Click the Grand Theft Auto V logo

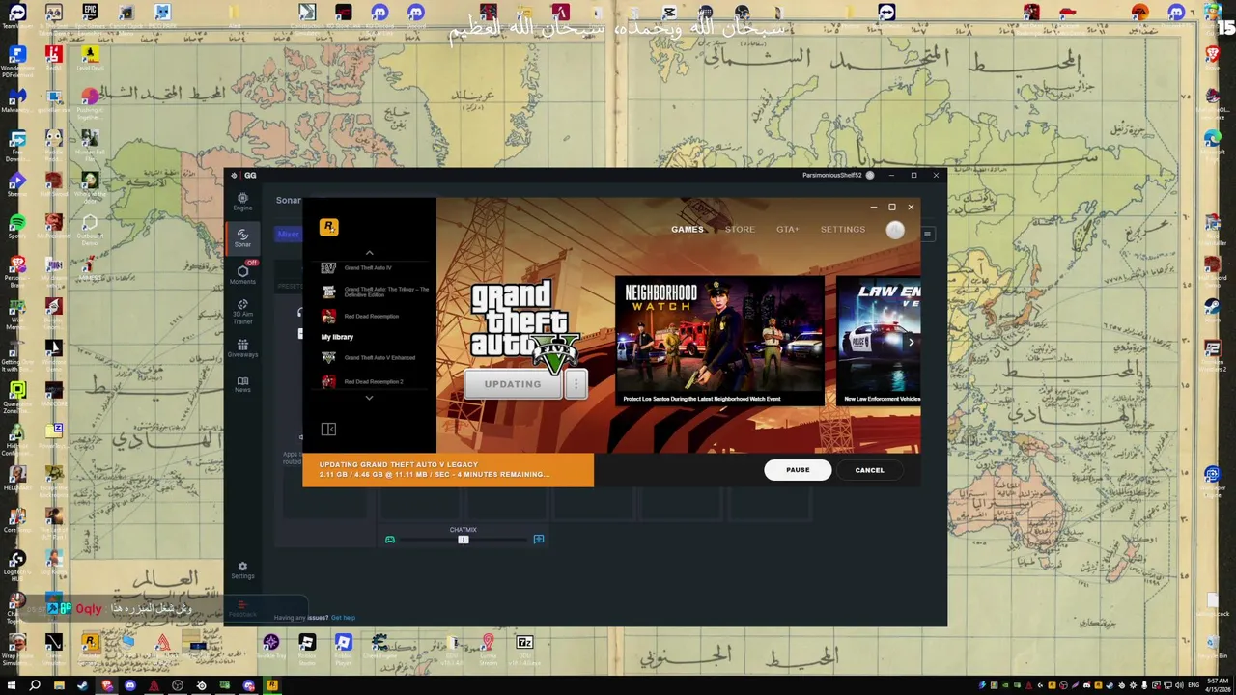click(525, 326)
